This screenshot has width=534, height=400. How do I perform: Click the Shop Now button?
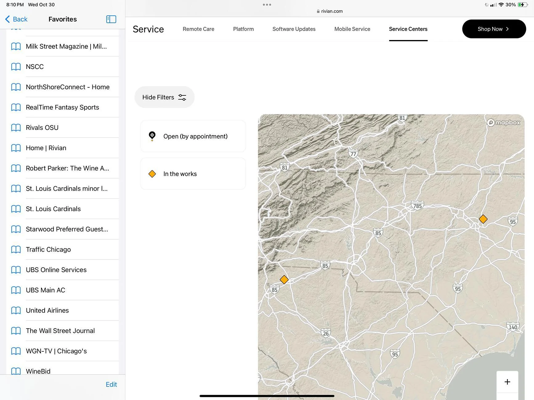pyautogui.click(x=494, y=29)
